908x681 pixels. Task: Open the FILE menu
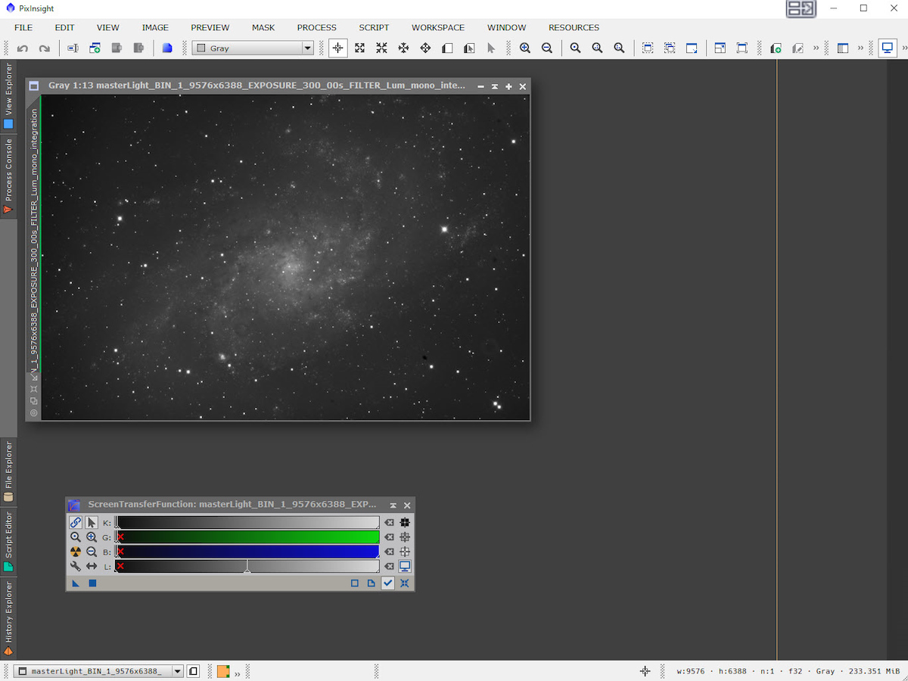click(23, 27)
